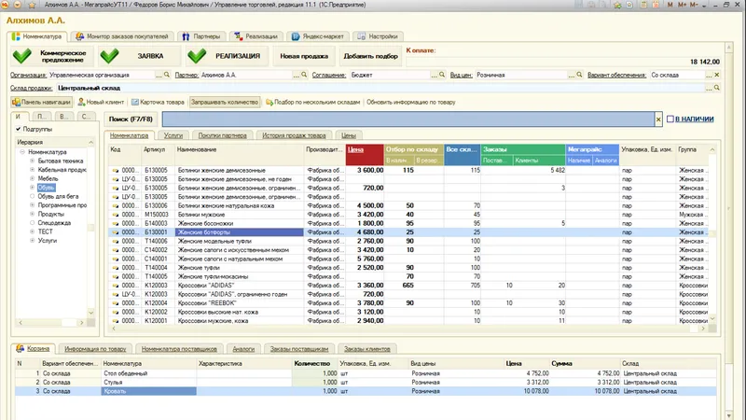The height and width of the screenshot is (420, 746).
Task: Click Новый клиент toolbar button
Action: (101, 102)
